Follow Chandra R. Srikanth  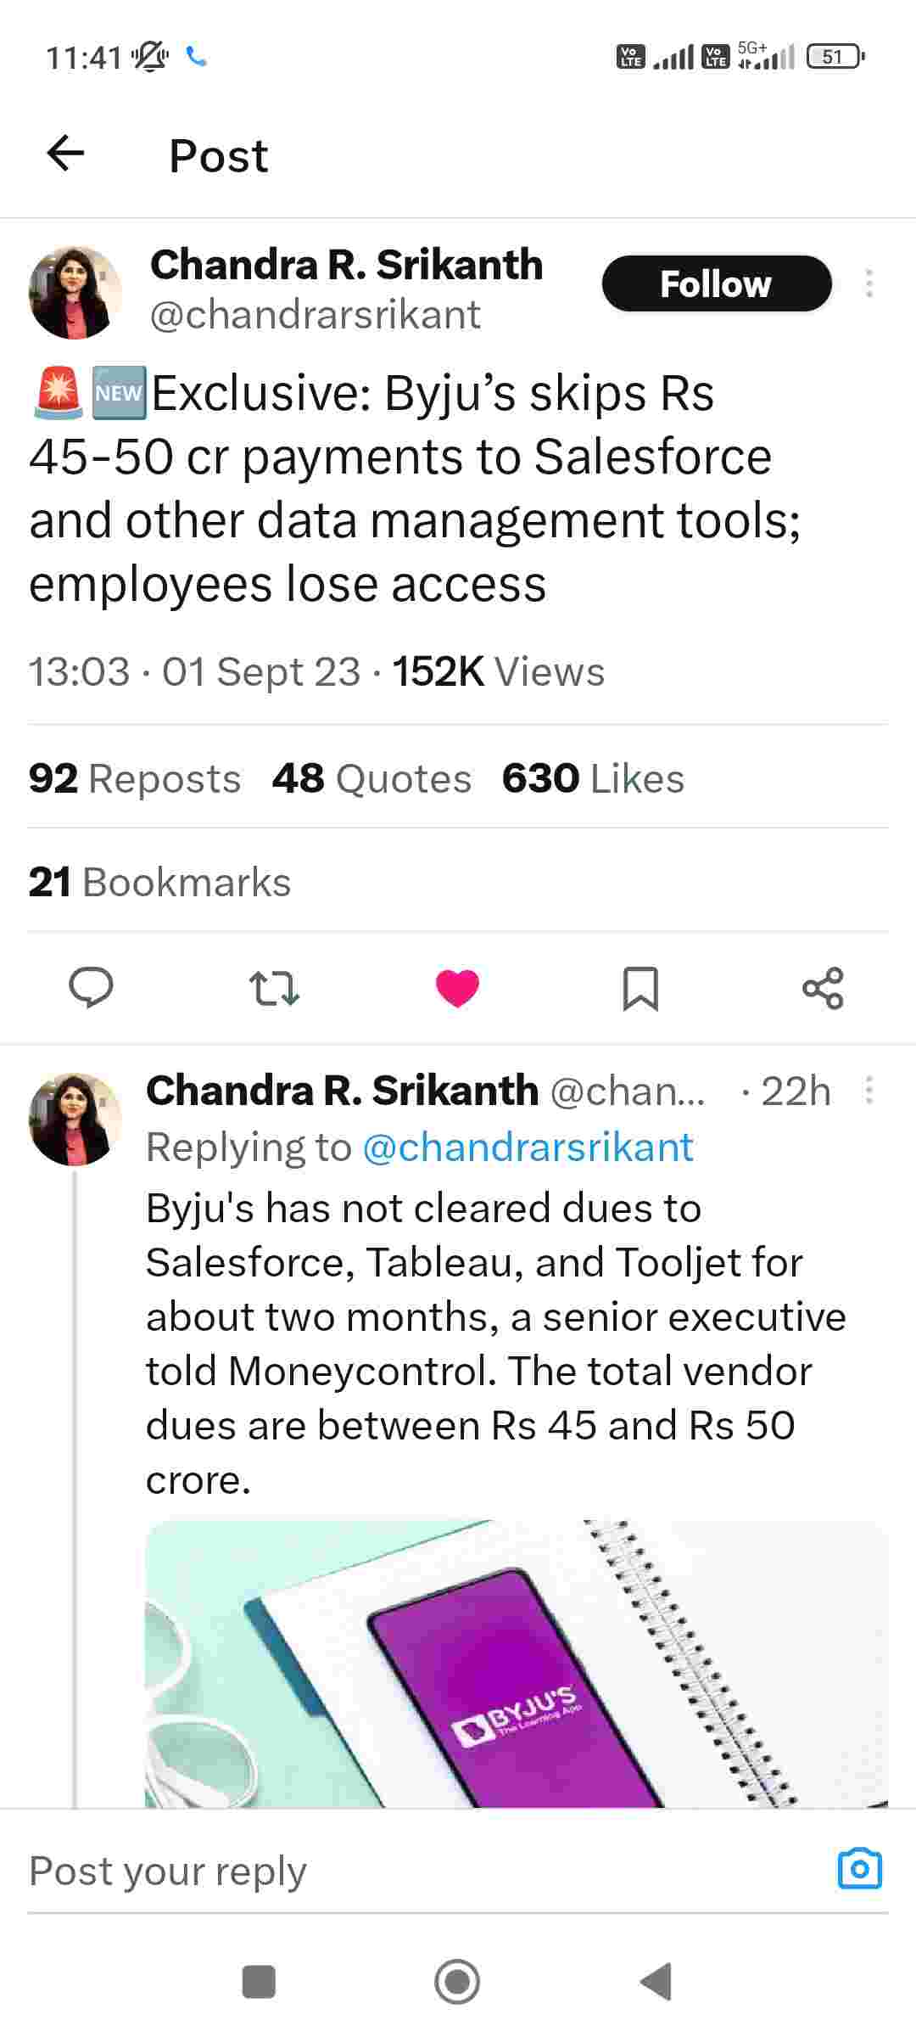click(716, 283)
